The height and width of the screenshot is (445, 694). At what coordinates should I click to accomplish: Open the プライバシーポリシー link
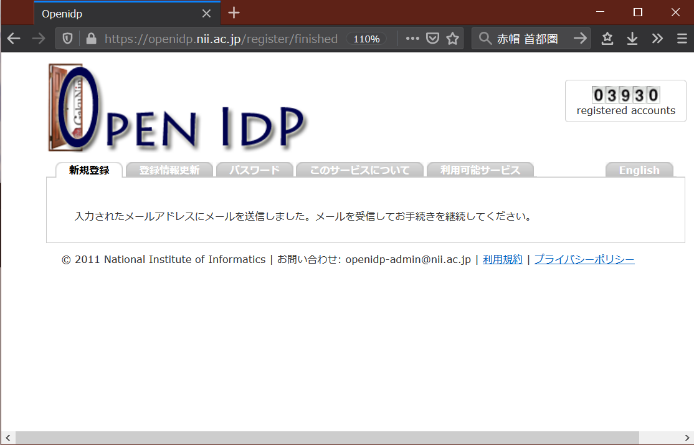(x=584, y=259)
